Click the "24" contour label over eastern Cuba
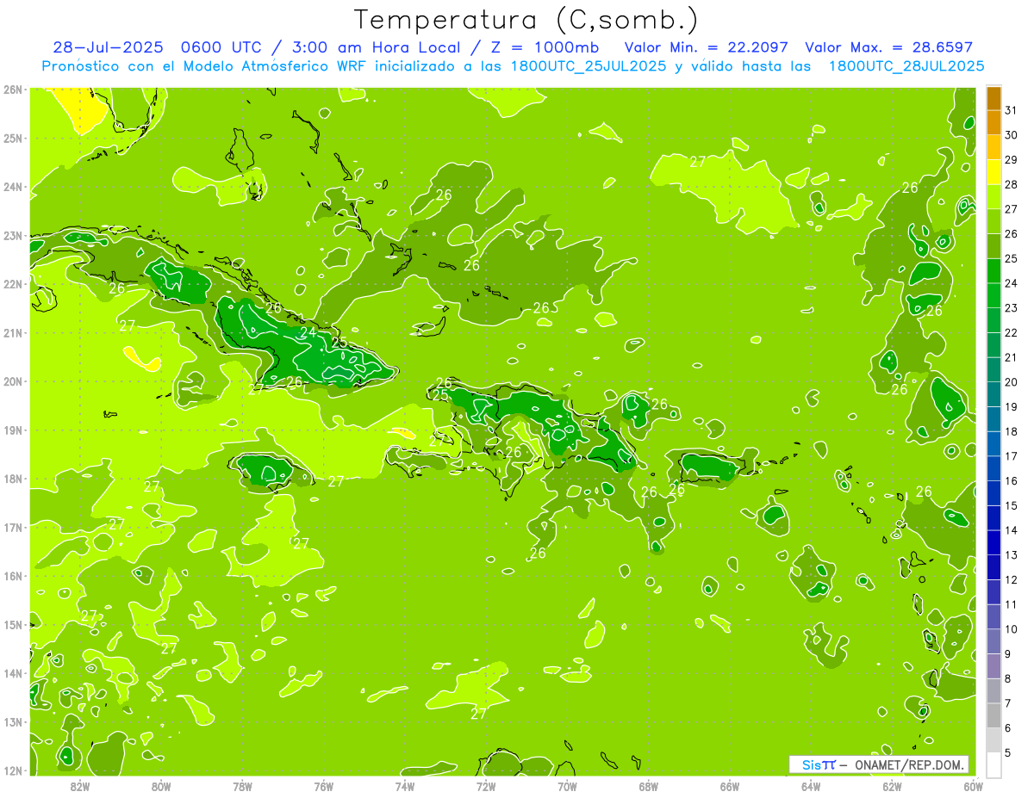 coord(308,331)
